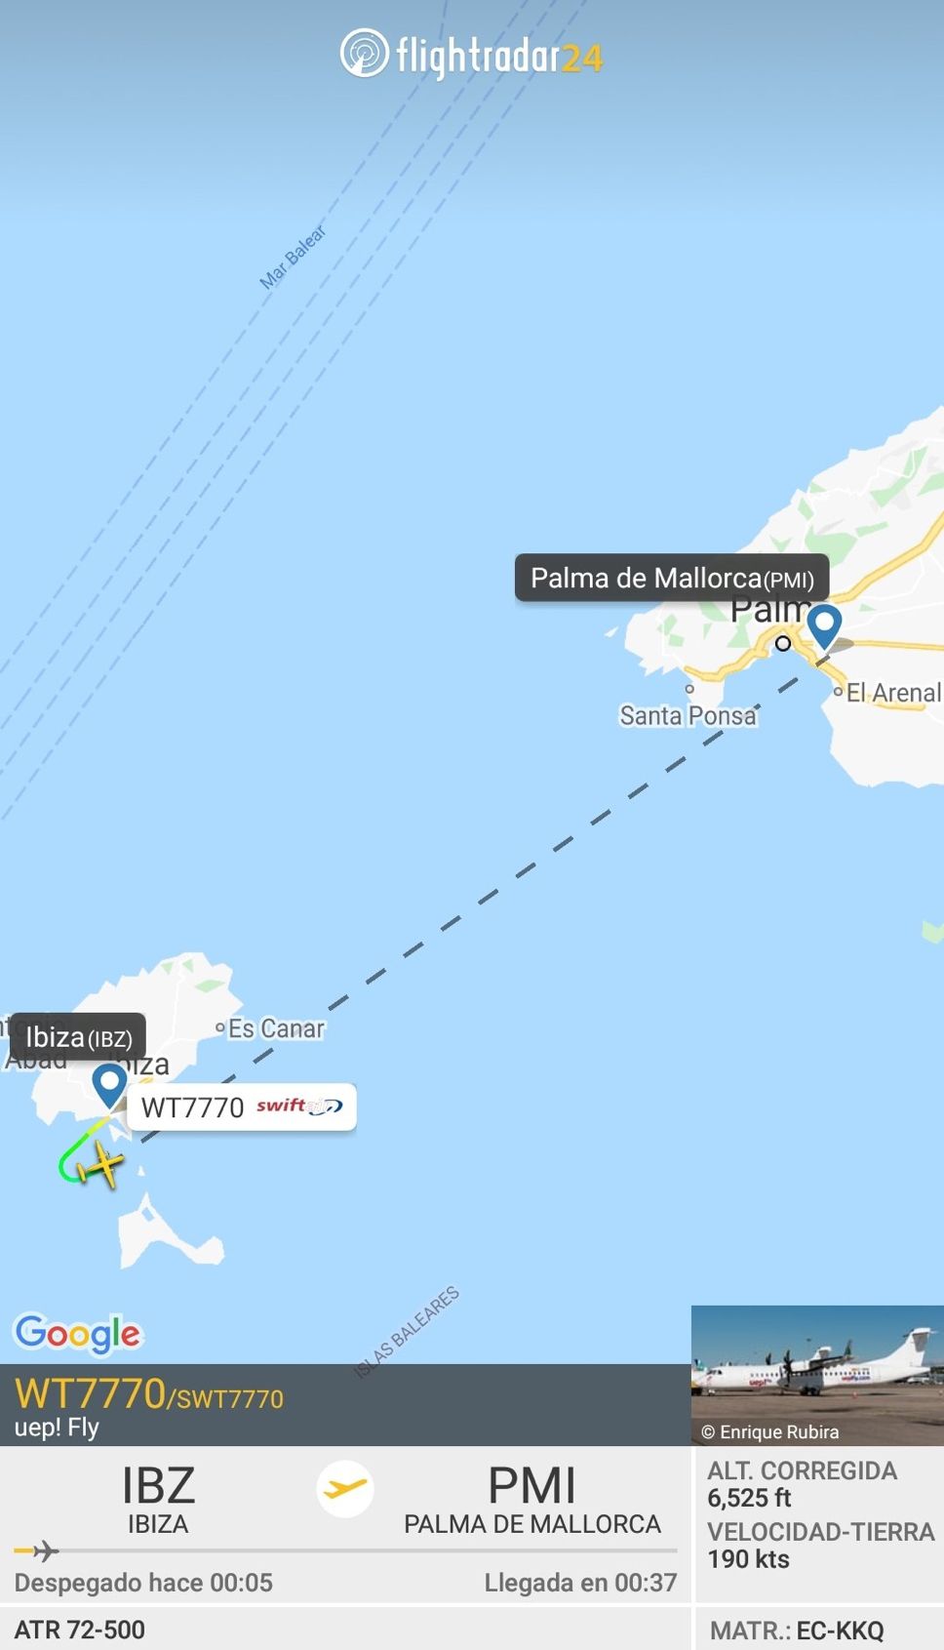Tap the IBZ Ibiza origin airport
Screen dimensions: 944x1650
click(x=158, y=1500)
